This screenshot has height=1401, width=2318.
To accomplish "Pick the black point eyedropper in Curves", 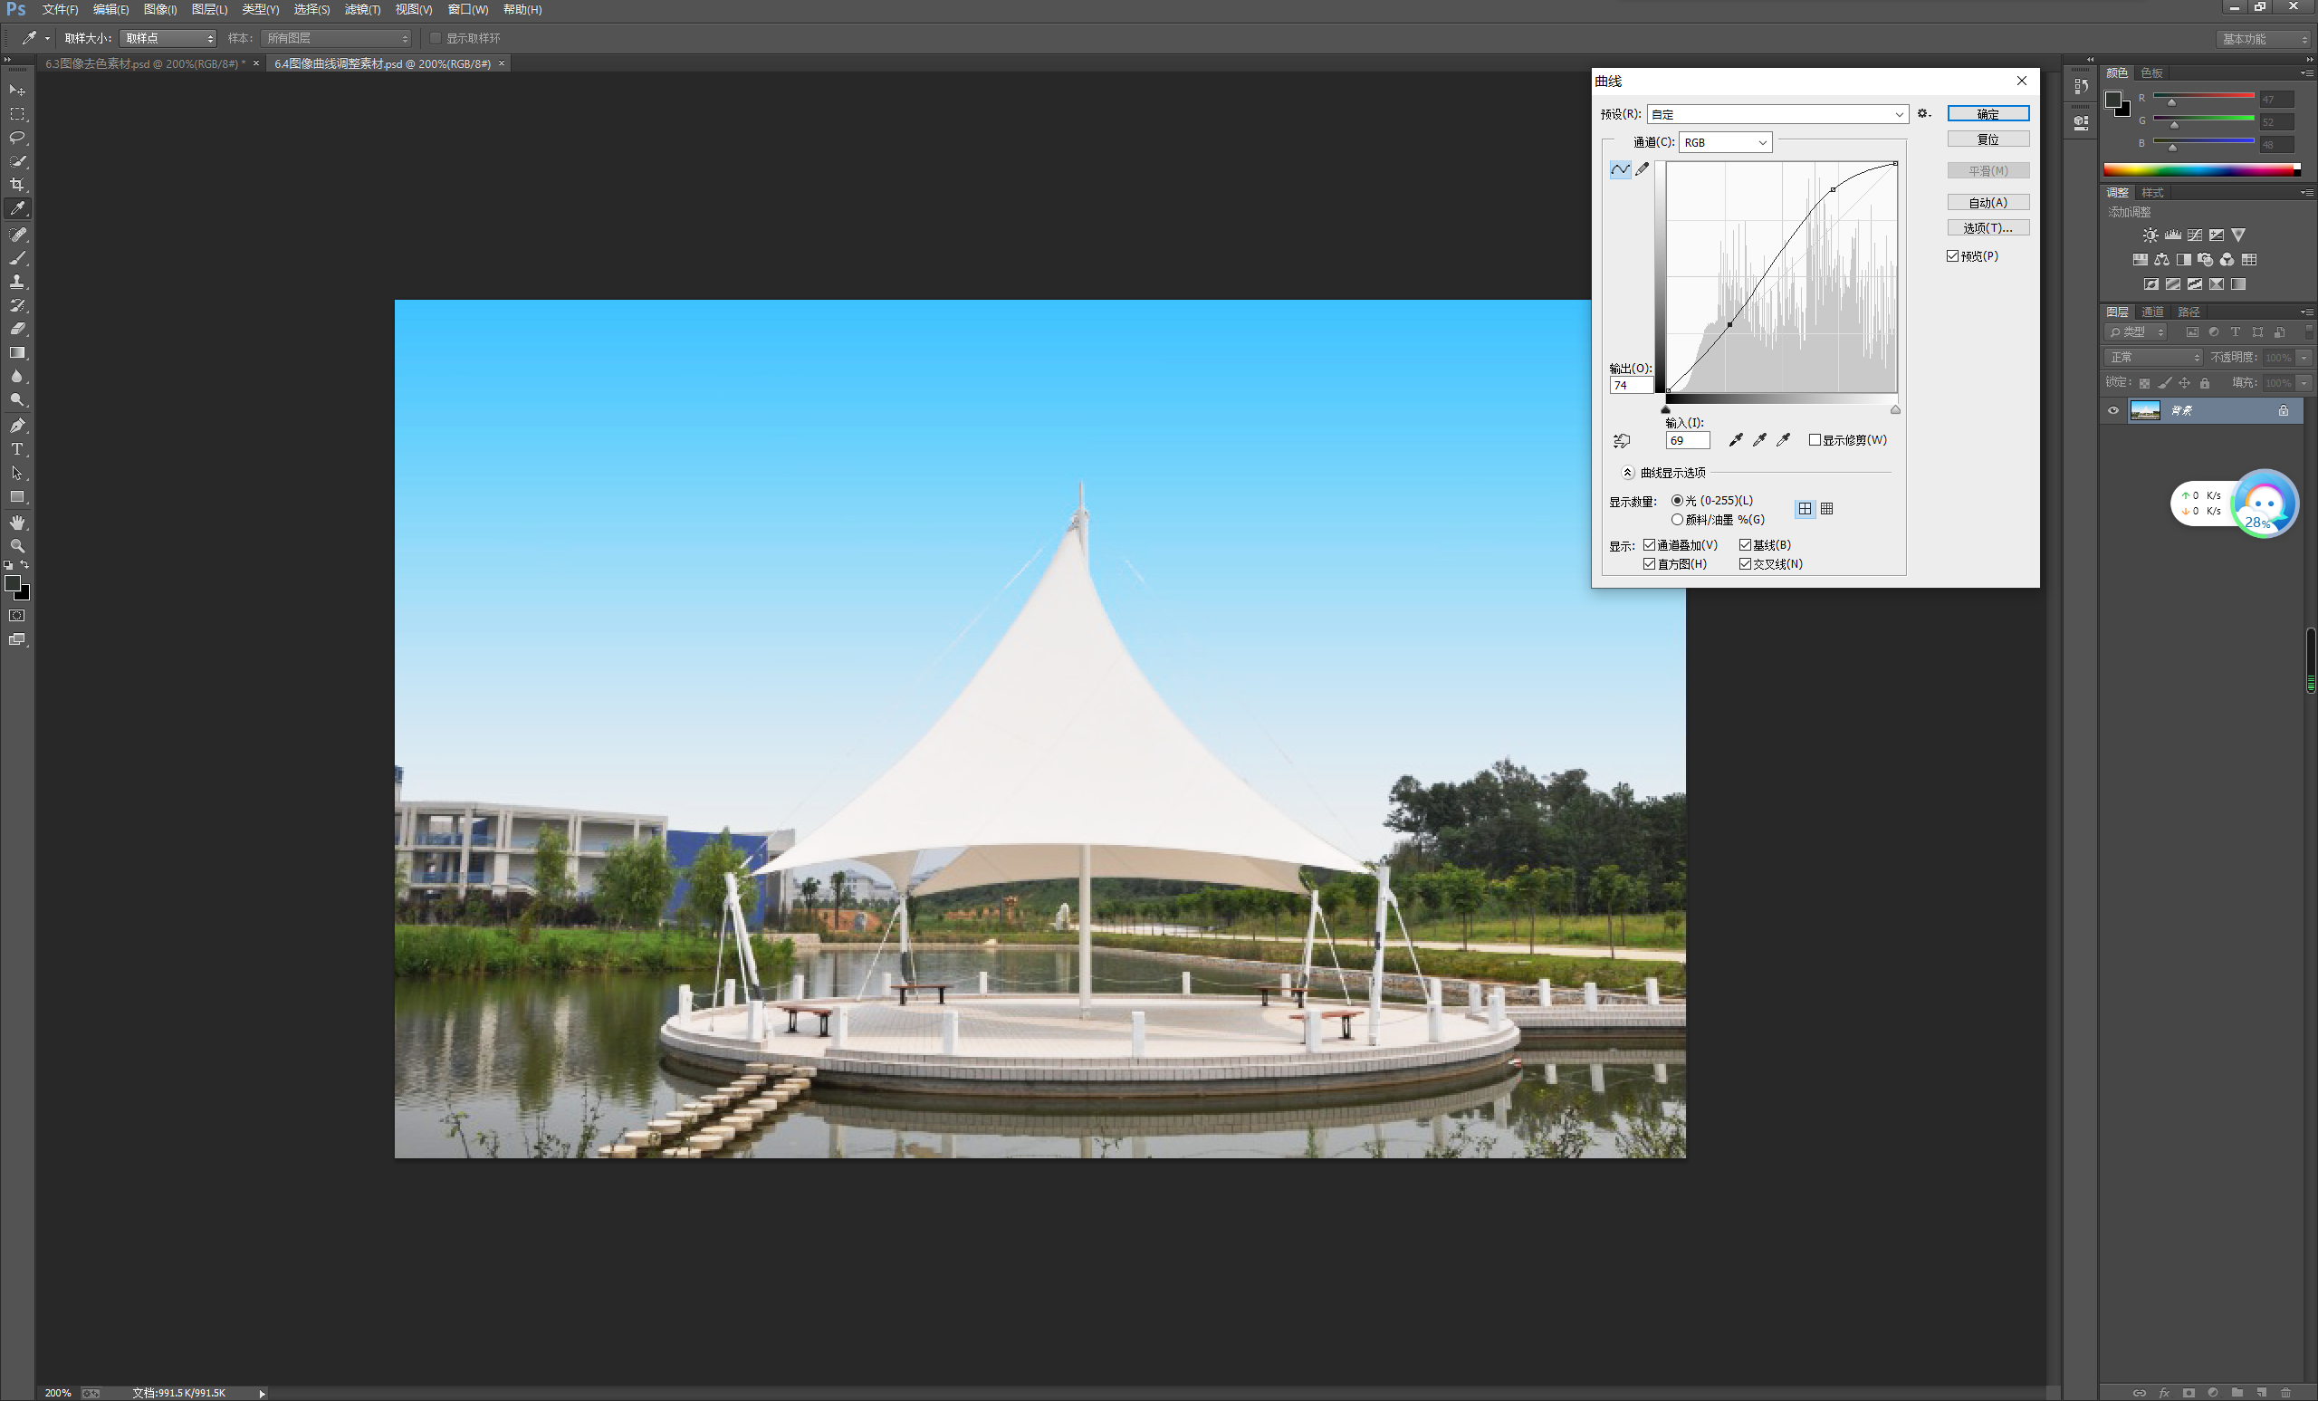I will [1736, 439].
